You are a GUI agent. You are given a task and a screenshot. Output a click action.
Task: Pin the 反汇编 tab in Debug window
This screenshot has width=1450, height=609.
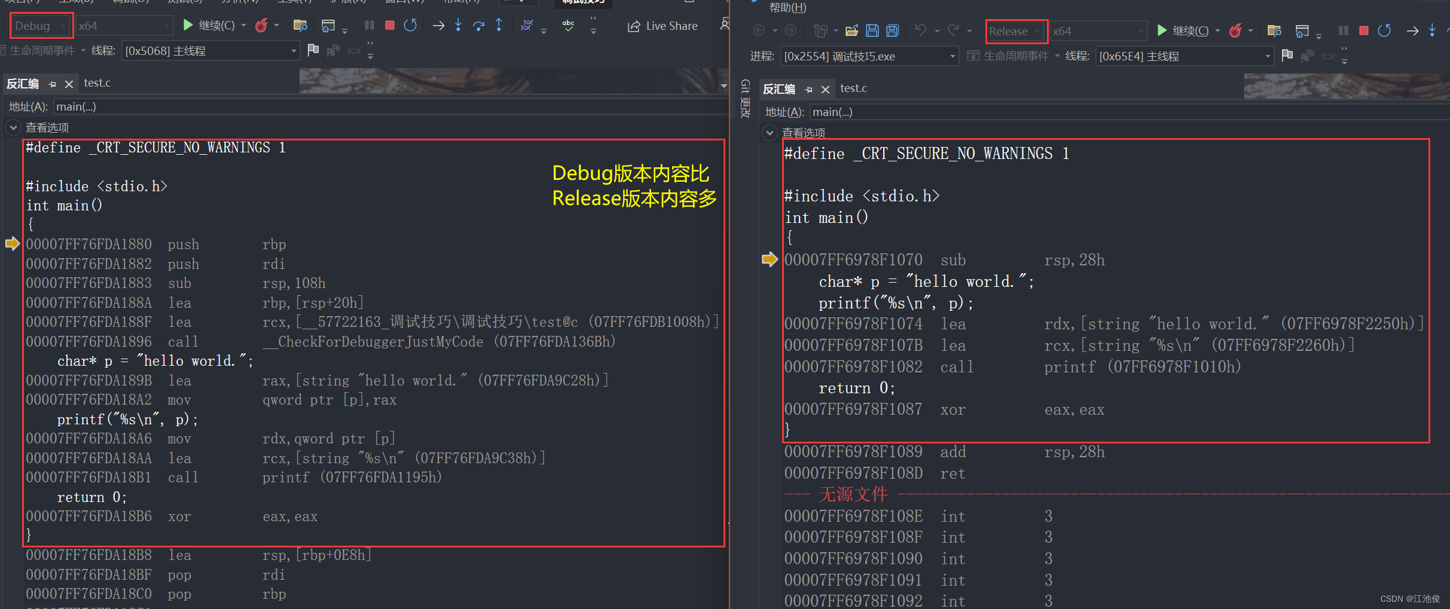click(x=52, y=84)
